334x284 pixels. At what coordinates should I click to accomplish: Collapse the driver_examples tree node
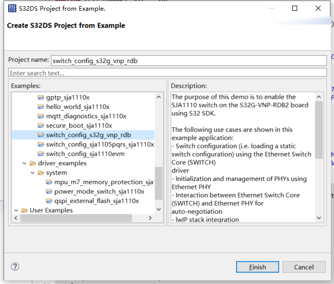(25, 163)
